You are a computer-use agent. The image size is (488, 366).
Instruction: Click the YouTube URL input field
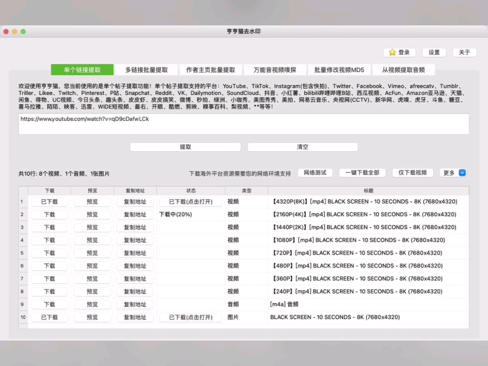click(x=244, y=124)
